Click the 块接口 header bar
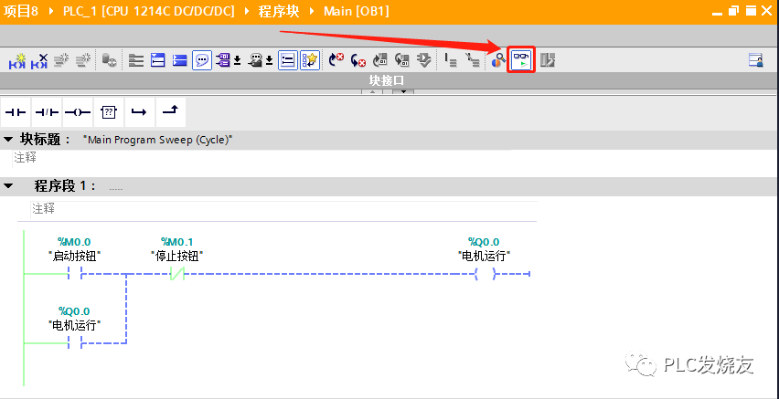The width and height of the screenshot is (779, 399). point(389,80)
